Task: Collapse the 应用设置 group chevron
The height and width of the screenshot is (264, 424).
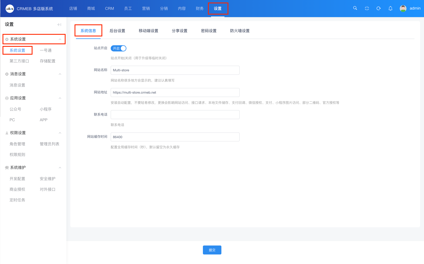Action: (60, 98)
